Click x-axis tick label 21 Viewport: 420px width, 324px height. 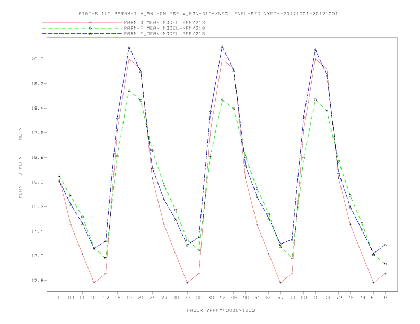(141, 298)
